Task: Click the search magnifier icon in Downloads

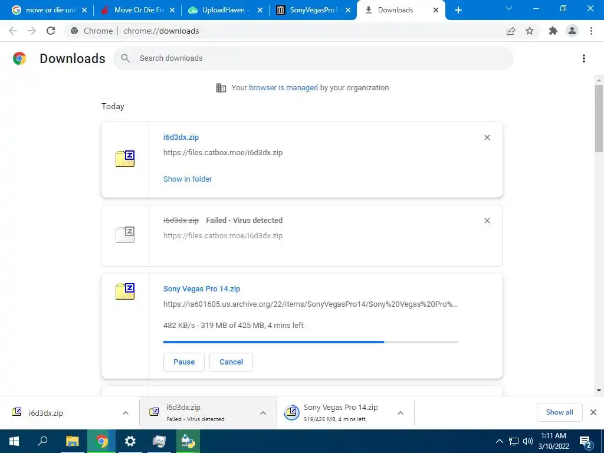Action: (x=125, y=58)
